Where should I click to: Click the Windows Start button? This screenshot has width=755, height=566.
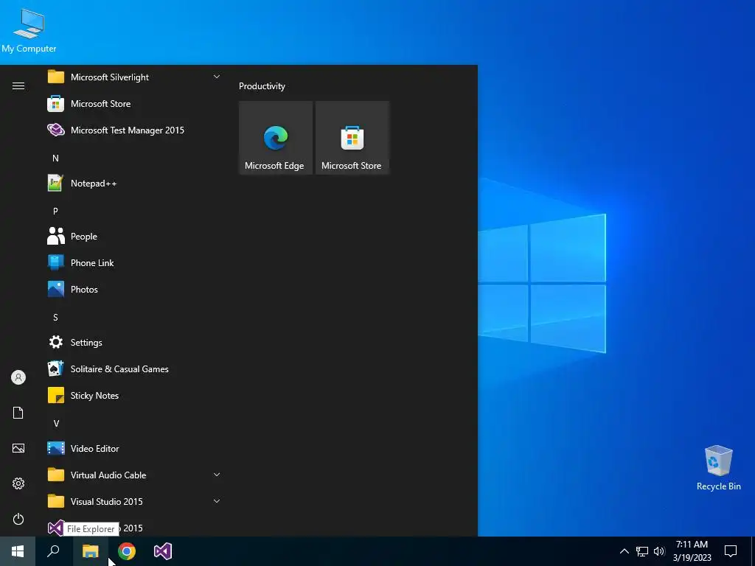point(18,551)
